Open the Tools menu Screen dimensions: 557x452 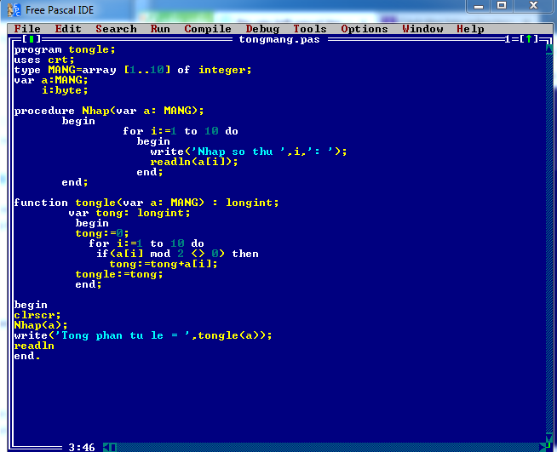310,29
